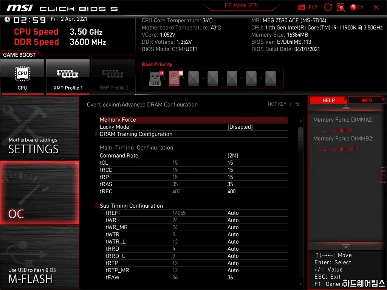Click the Memory Force DIMMA2 strength bar
The height and width of the screenshot is (290, 387).
(x=333, y=130)
